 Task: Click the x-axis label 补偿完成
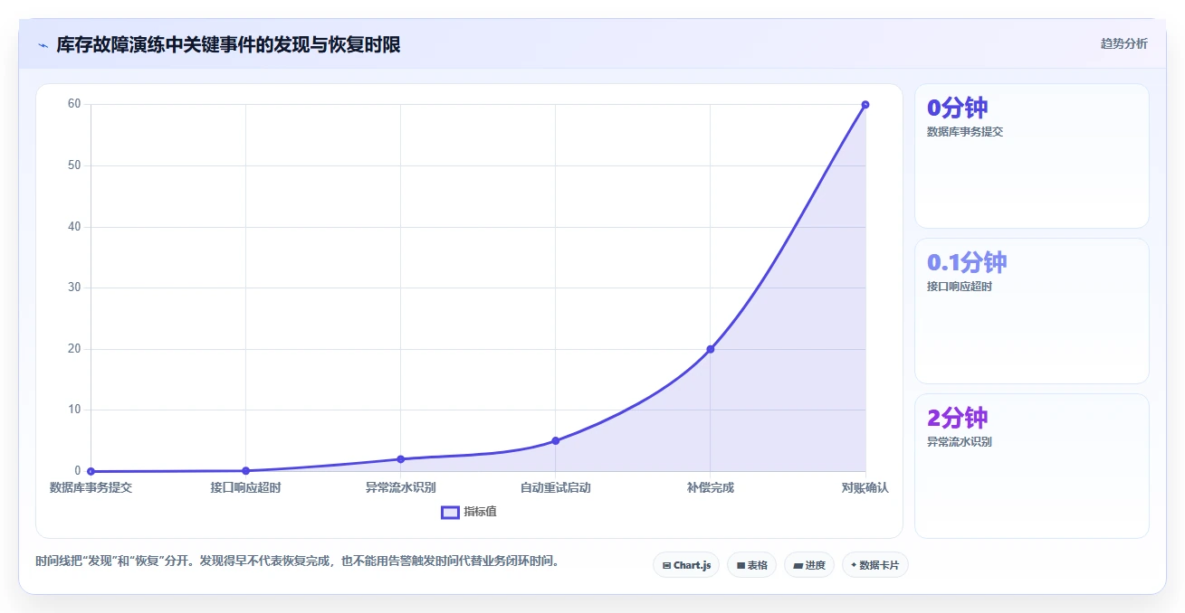point(711,487)
